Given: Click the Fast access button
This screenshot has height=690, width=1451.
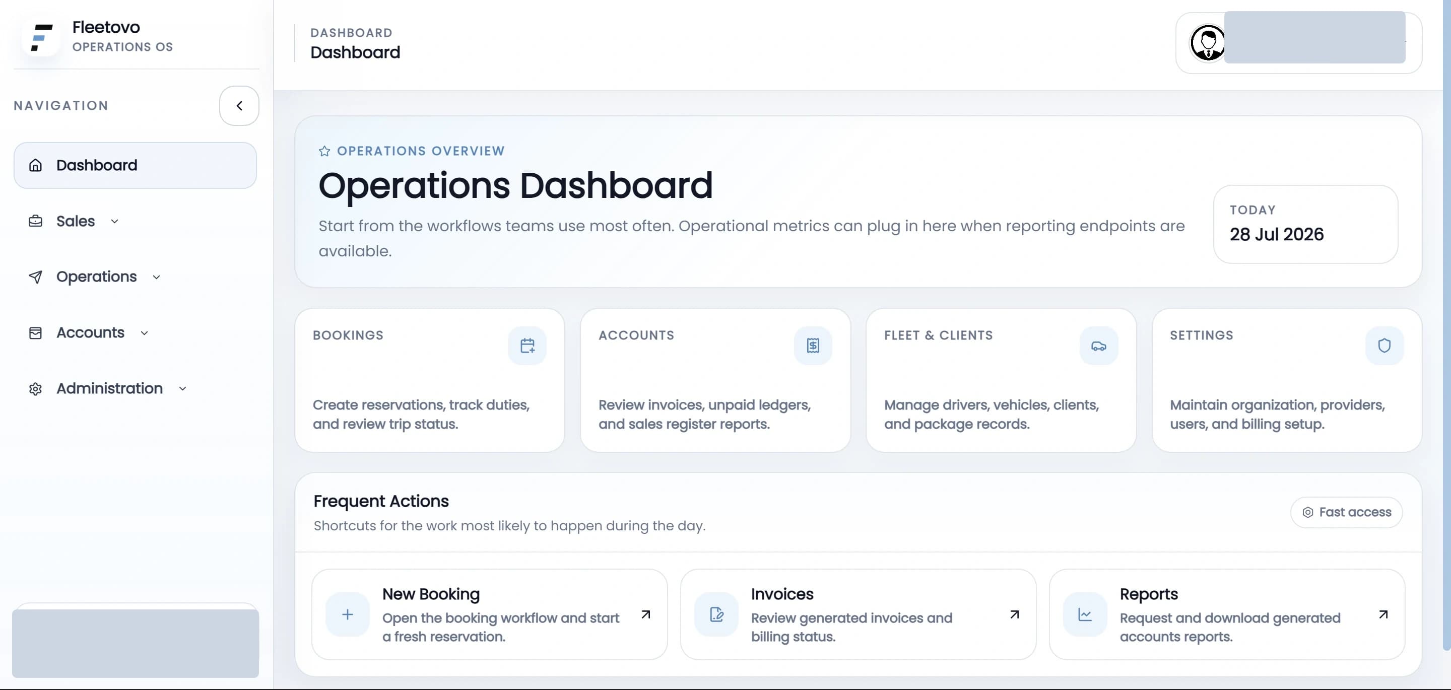Looking at the screenshot, I should click(x=1346, y=512).
